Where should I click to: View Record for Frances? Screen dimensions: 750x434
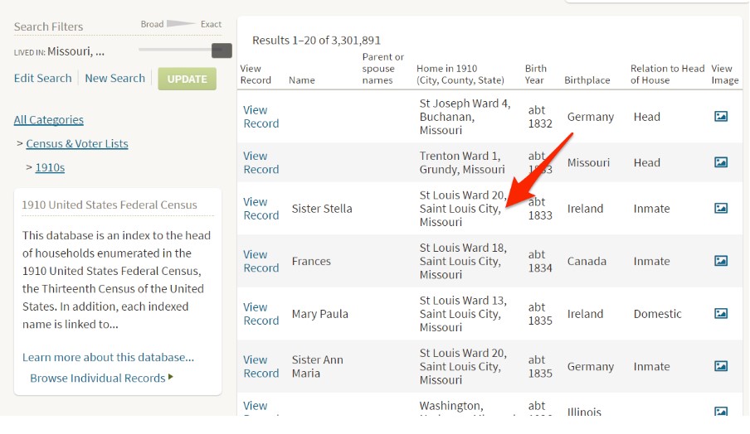pos(261,261)
